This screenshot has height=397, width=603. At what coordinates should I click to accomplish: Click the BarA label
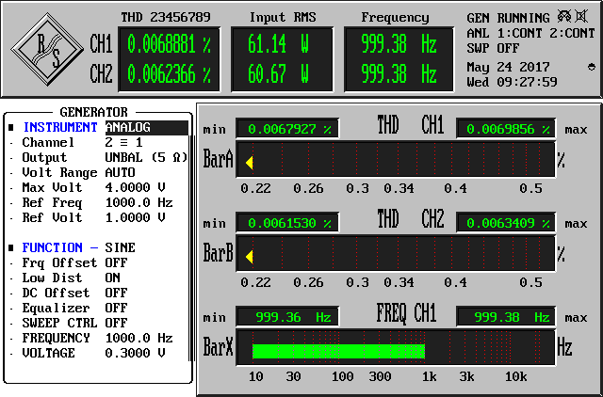coord(218,159)
